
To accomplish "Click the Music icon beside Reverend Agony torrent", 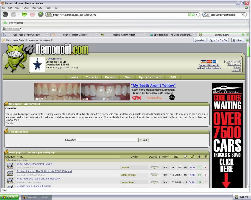I will tap(10, 173).
